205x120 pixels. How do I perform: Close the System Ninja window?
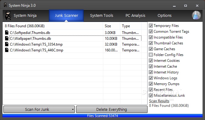click(x=197, y=6)
